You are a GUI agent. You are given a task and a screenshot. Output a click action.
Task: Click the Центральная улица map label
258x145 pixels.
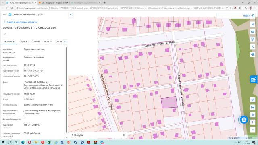[x=181, y=90]
